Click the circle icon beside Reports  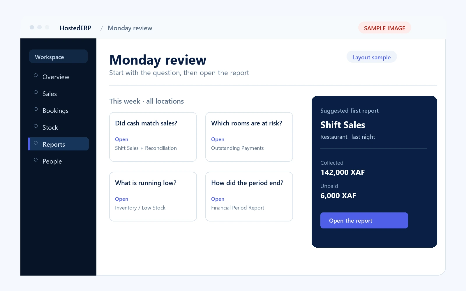(x=36, y=143)
